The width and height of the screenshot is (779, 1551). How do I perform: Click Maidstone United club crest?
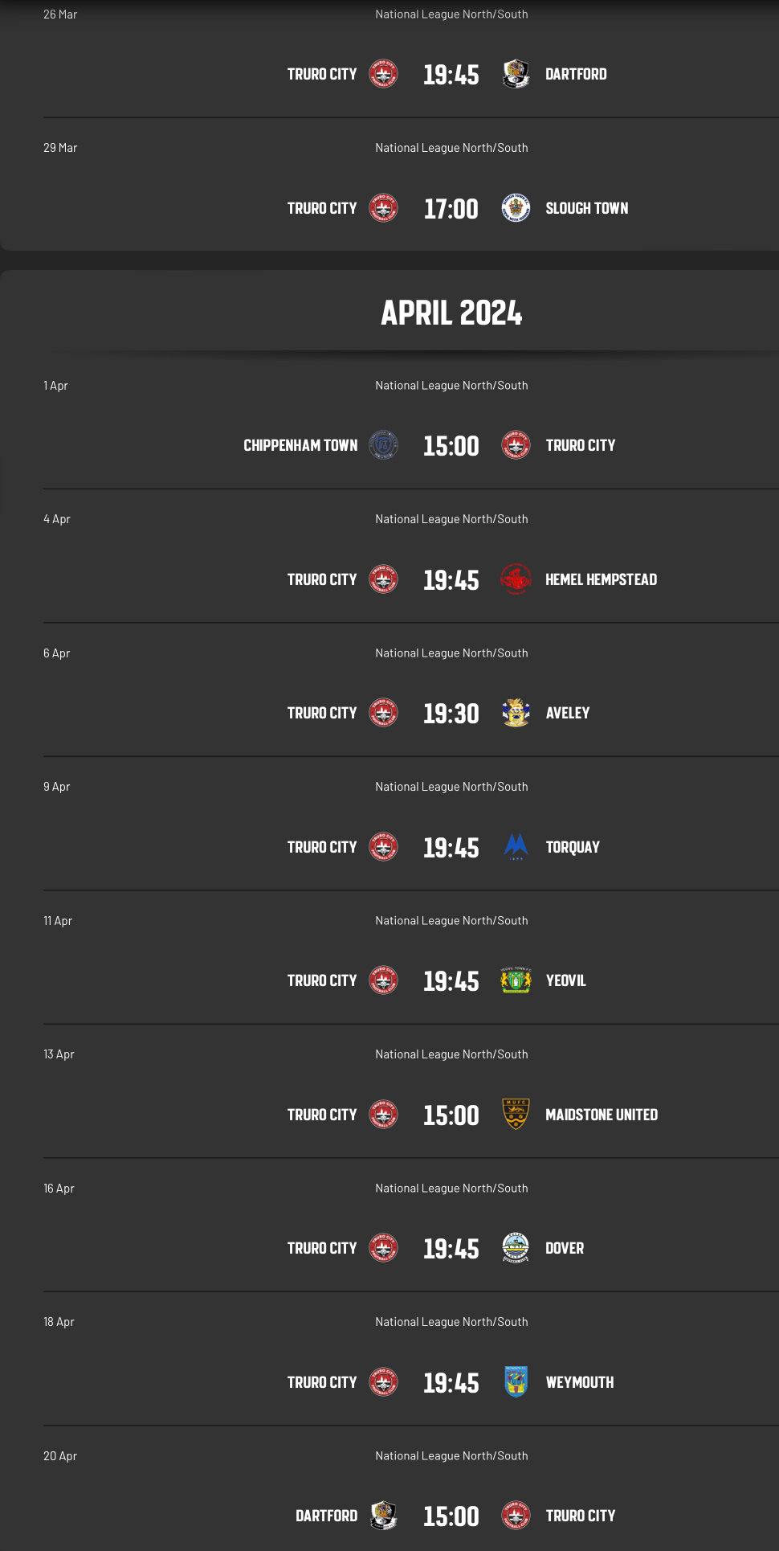point(516,1115)
